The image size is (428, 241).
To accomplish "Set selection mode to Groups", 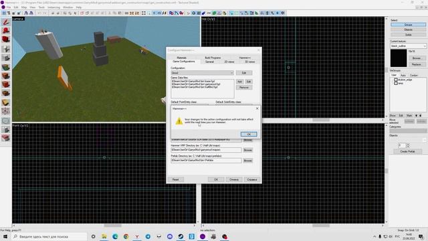I will 408,25.
